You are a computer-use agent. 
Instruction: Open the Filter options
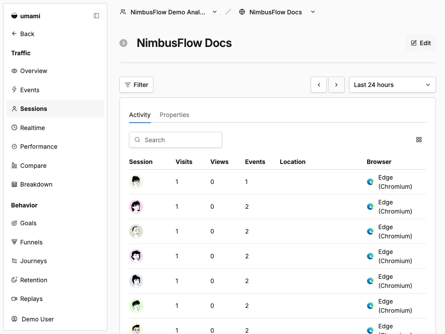pyautogui.click(x=136, y=85)
